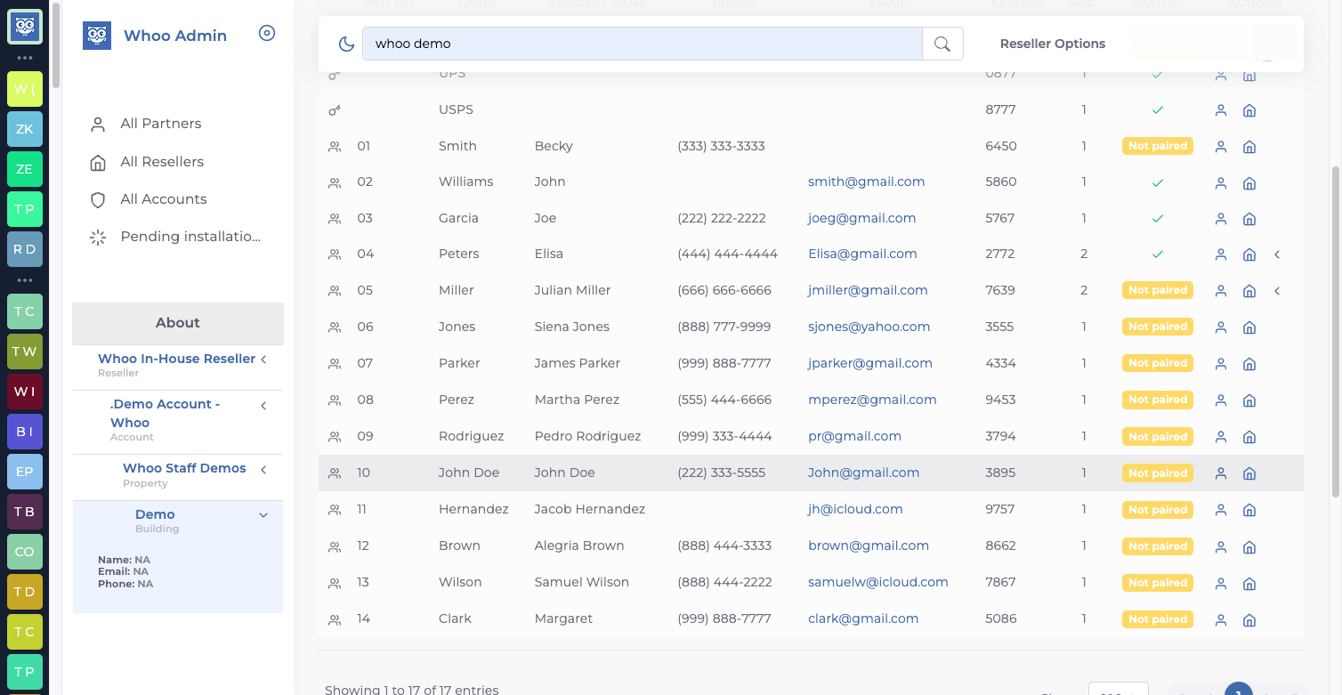Click the phone number (444) 444-4444

728,254
